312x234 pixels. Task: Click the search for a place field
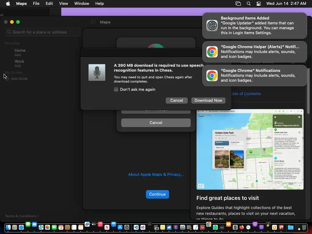[43, 32]
